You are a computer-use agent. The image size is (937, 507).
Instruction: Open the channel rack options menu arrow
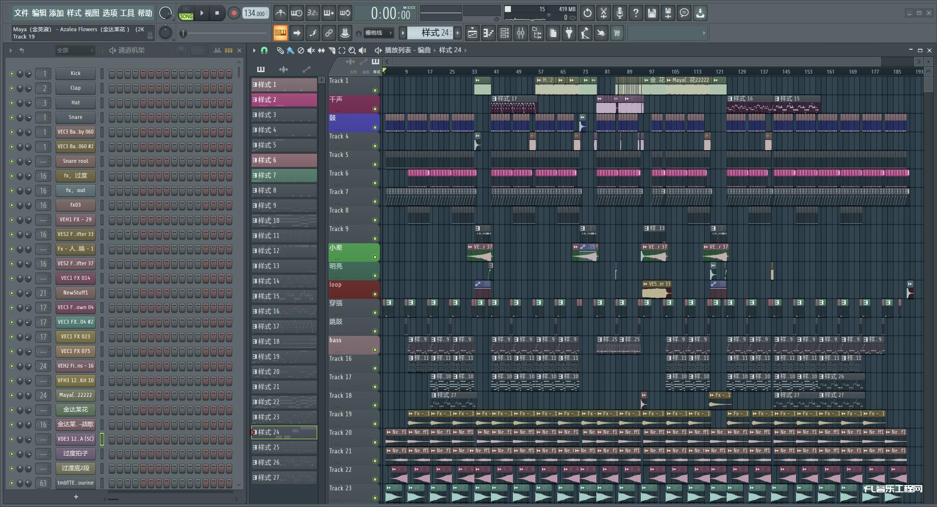pos(11,50)
